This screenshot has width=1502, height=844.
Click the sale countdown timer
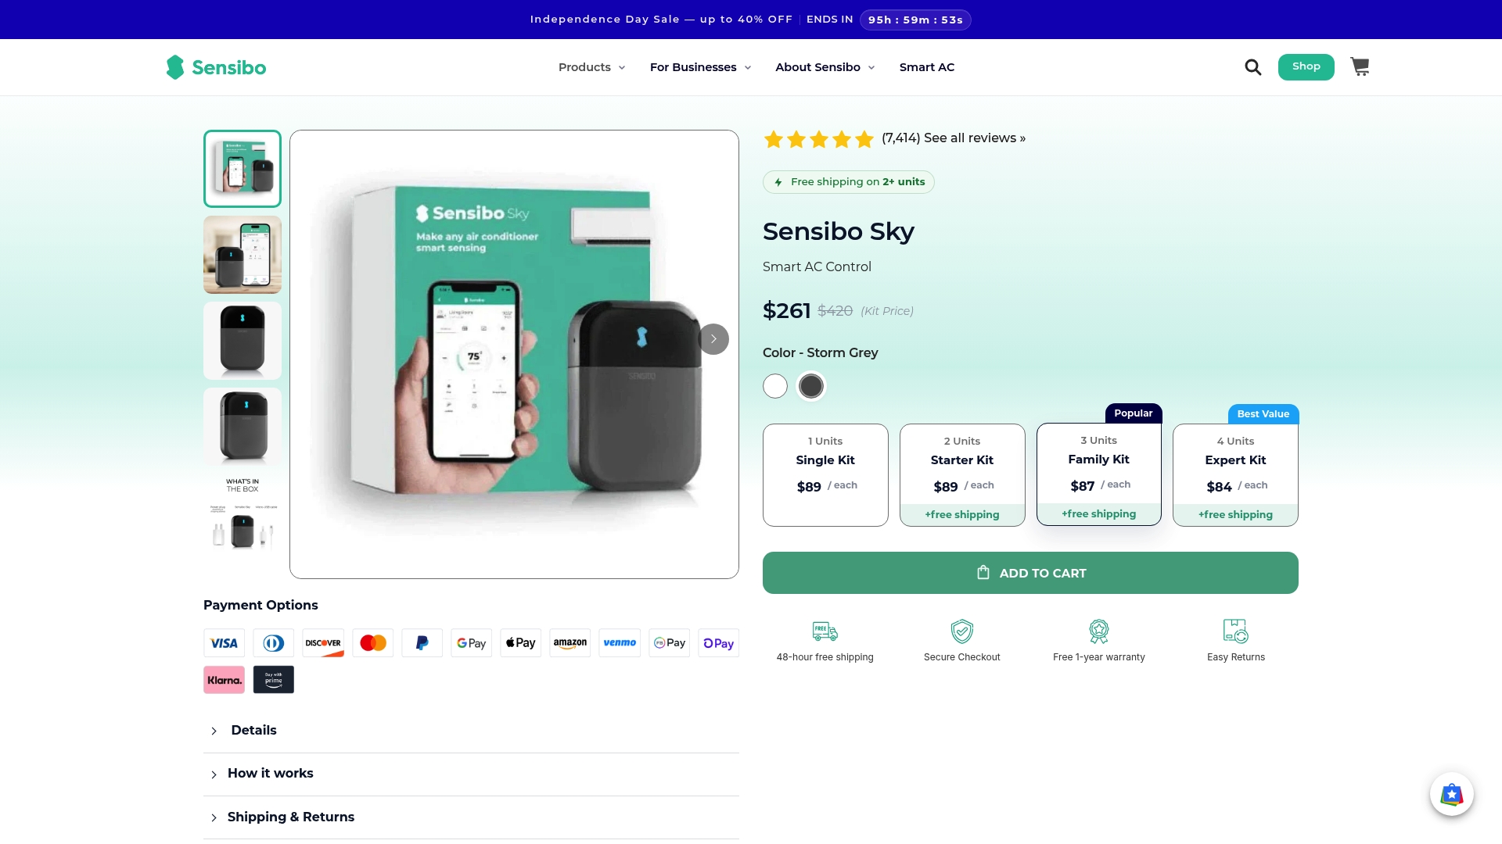pos(915,20)
